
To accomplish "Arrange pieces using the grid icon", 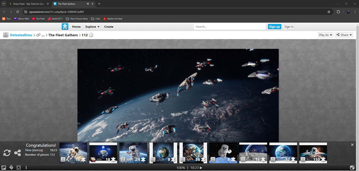I will (x=18, y=168).
